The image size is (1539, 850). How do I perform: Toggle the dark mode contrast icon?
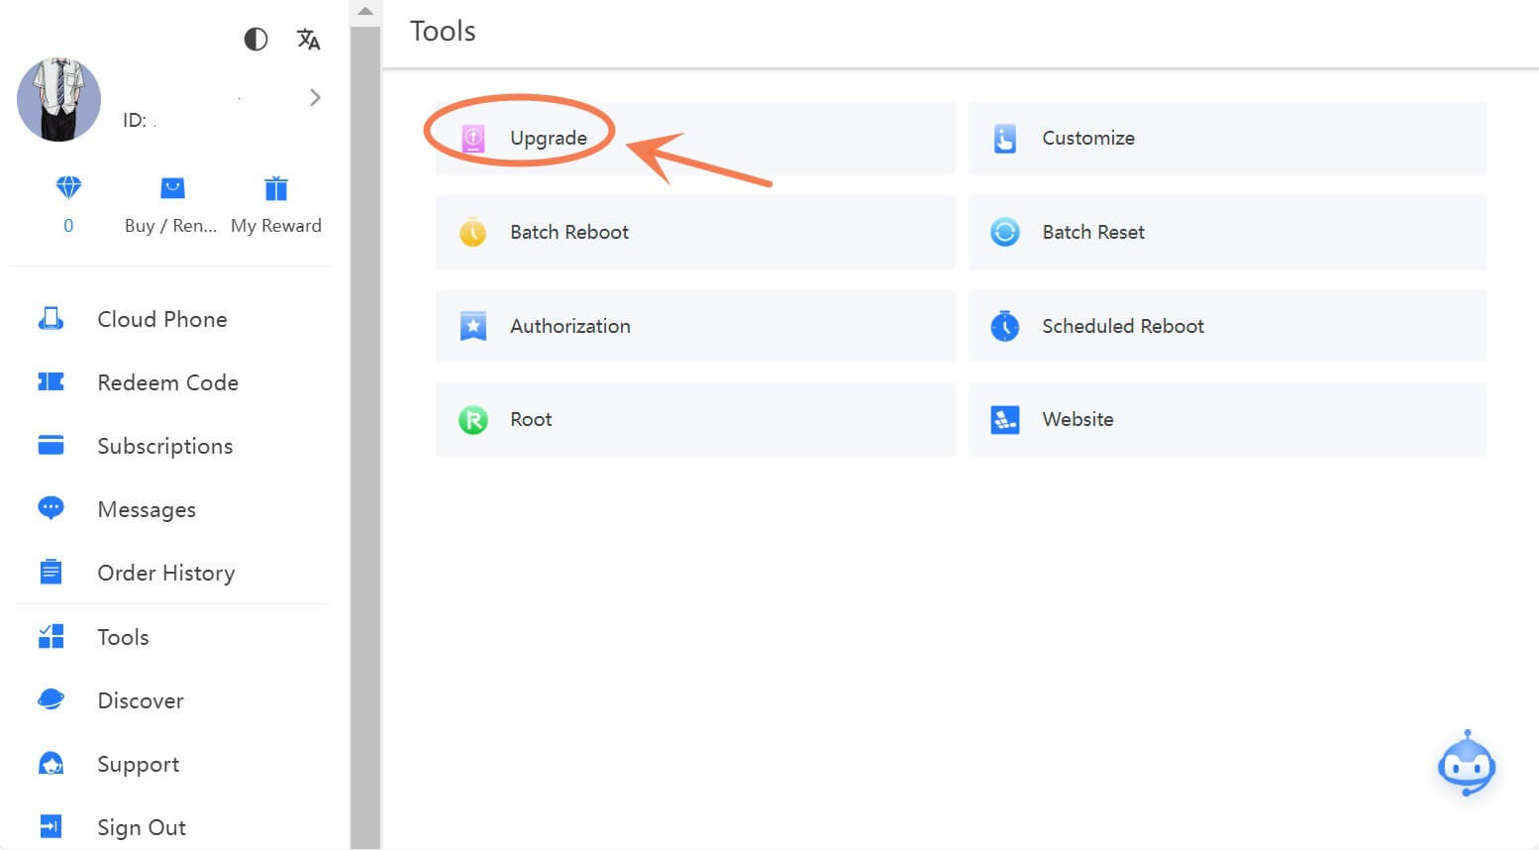256,39
